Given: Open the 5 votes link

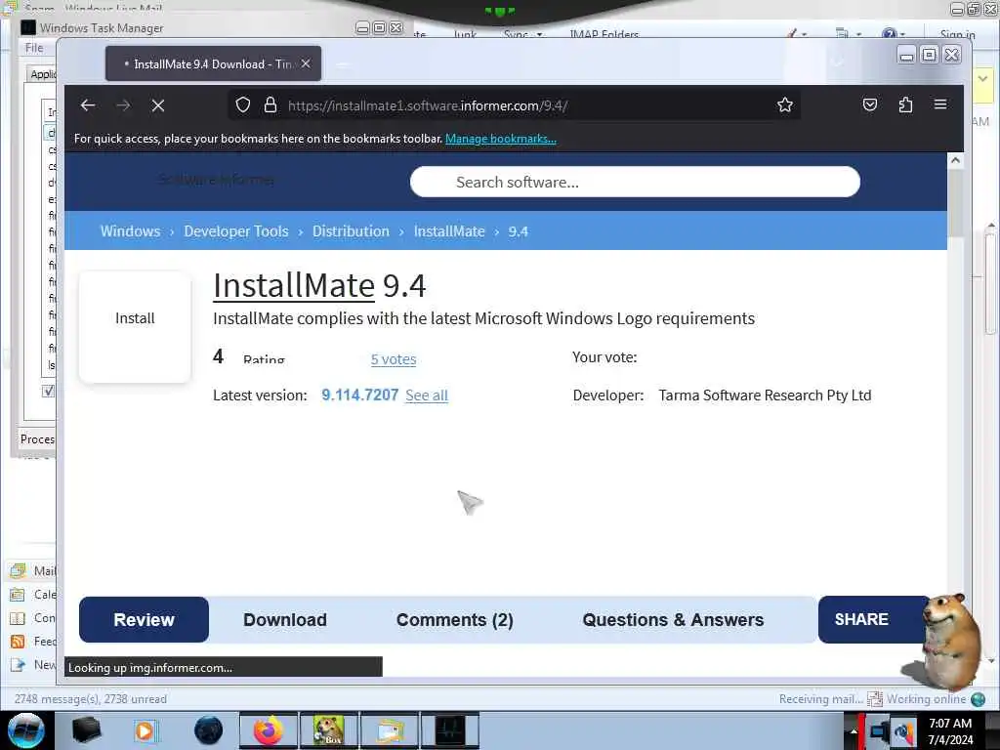Looking at the screenshot, I should (x=394, y=359).
